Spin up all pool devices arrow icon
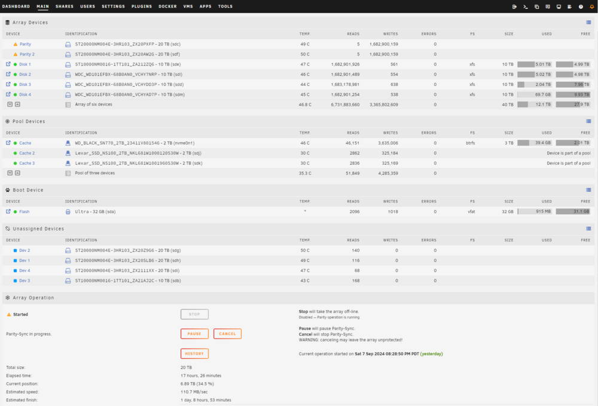Screen dimensions: 598x406 pos(17,173)
